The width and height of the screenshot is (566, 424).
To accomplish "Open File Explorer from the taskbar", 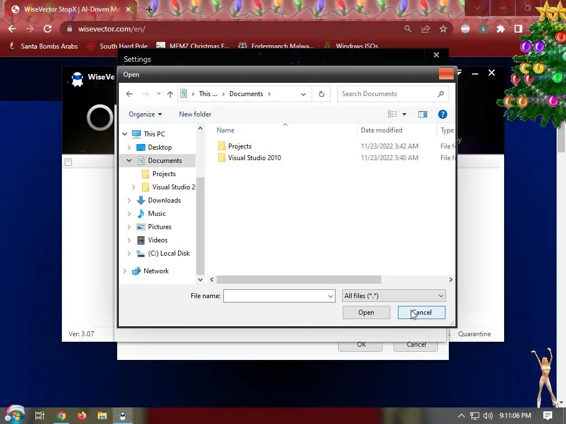I will [x=102, y=416].
